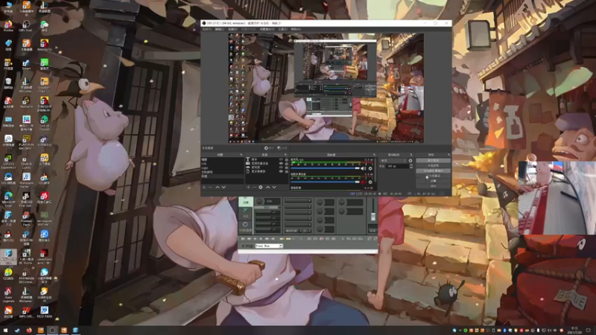Toggle lock on display capture source
This screenshot has height=335, width=596.
(x=286, y=171)
